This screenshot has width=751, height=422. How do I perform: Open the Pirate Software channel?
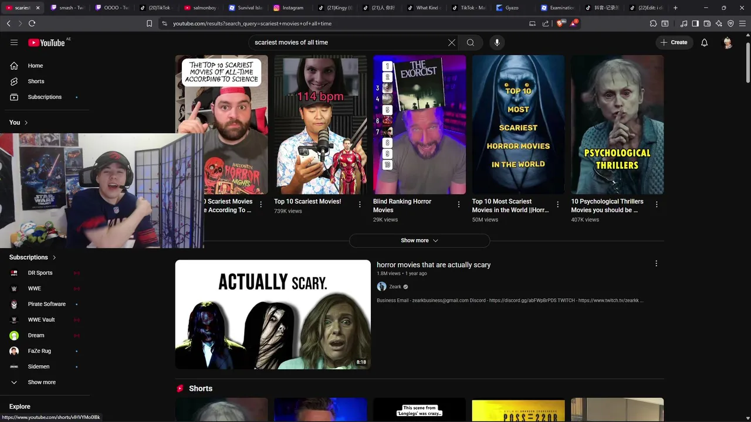(46, 304)
